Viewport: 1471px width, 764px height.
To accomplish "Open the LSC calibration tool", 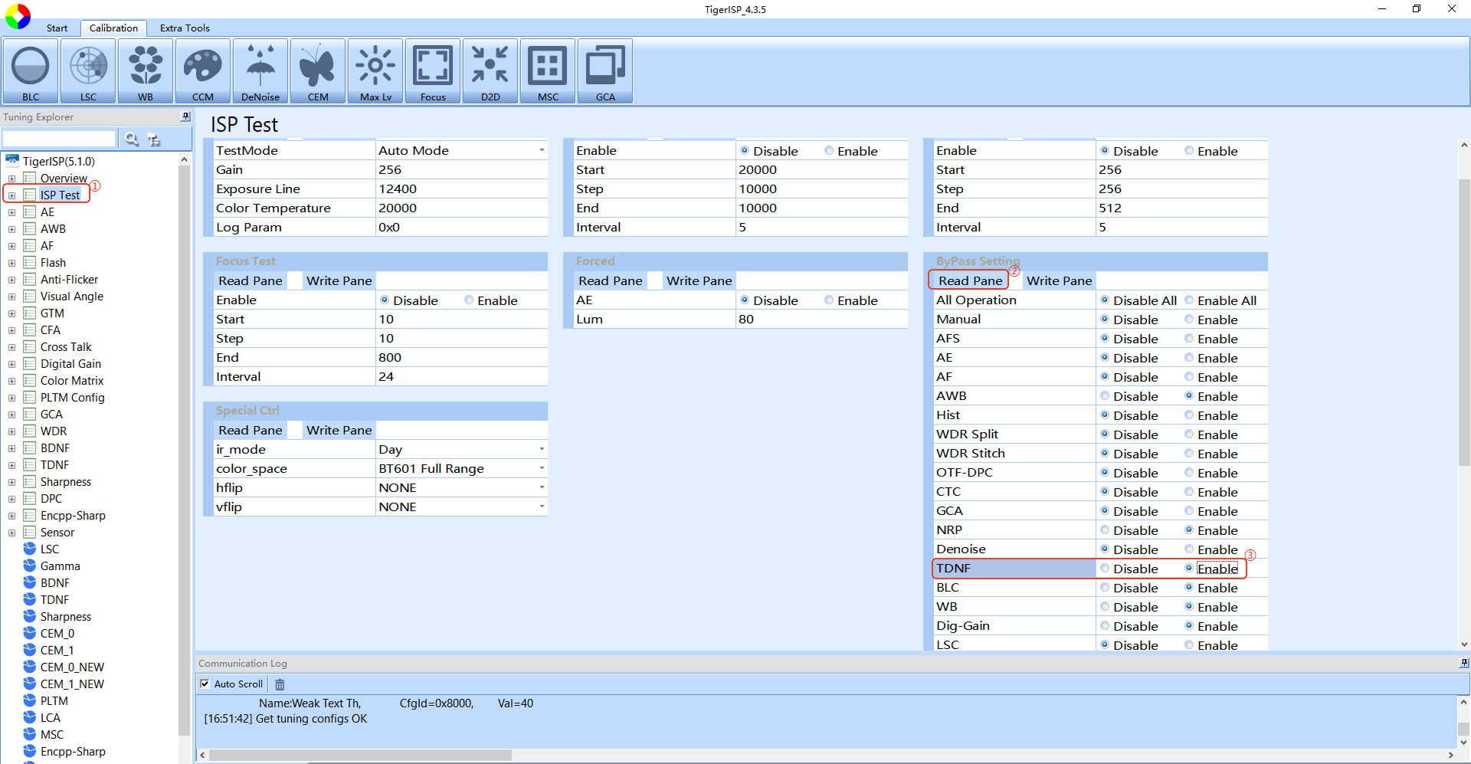I will tap(88, 71).
